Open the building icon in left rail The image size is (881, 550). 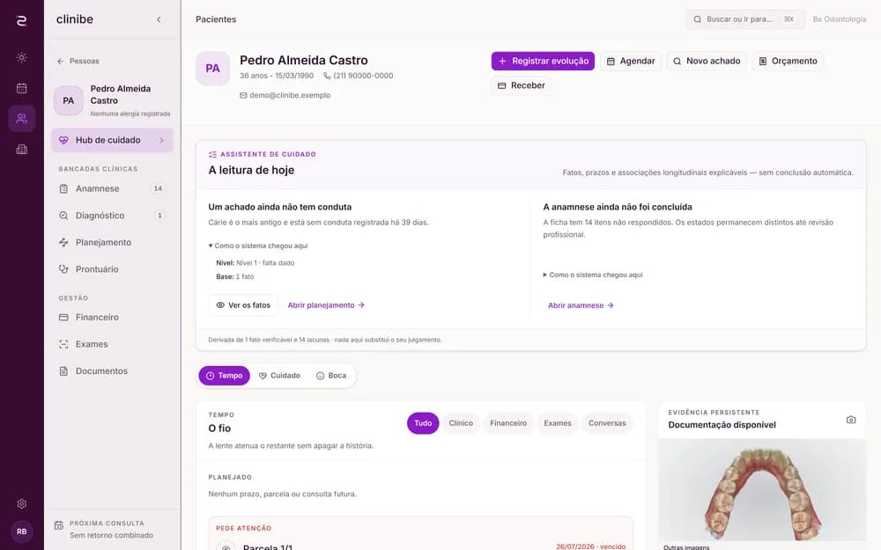tap(21, 149)
